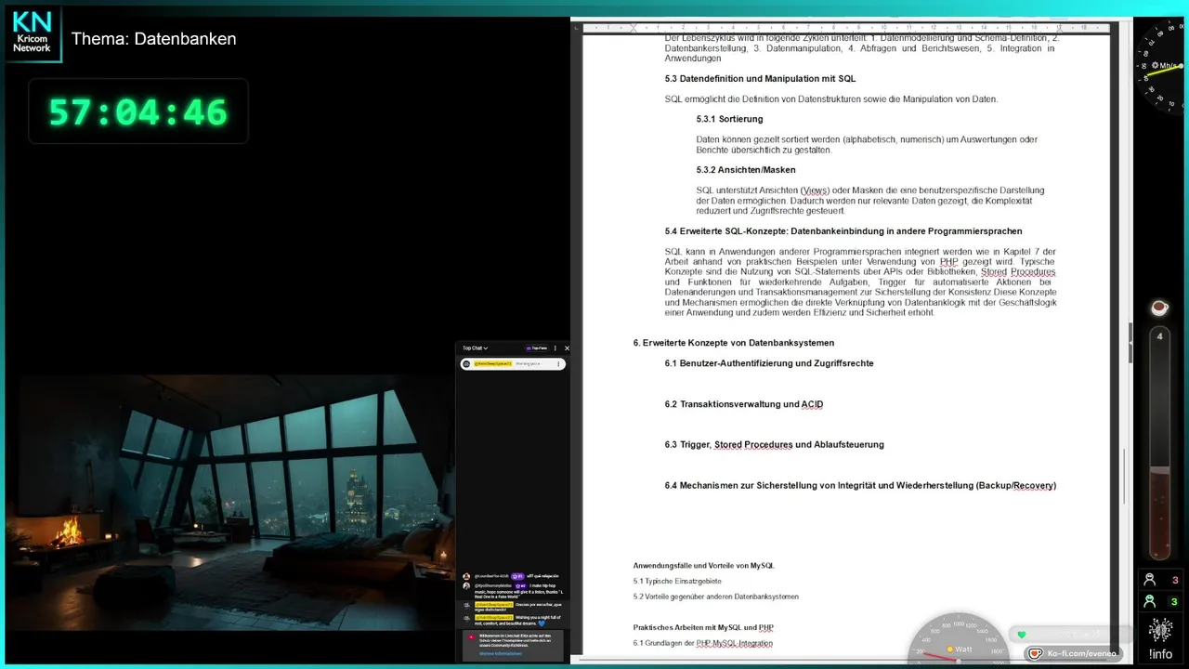Image resolution: width=1189 pixels, height=669 pixels.
Task: Click the Top Fans button in chat
Action: [536, 348]
